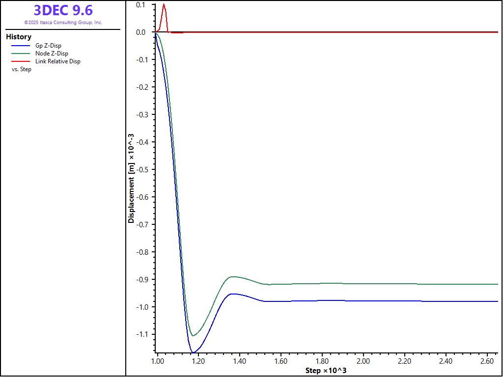The width and height of the screenshot is (503, 377).
Task: Click the 2.00 tick label on x-axis
Action: (x=363, y=361)
